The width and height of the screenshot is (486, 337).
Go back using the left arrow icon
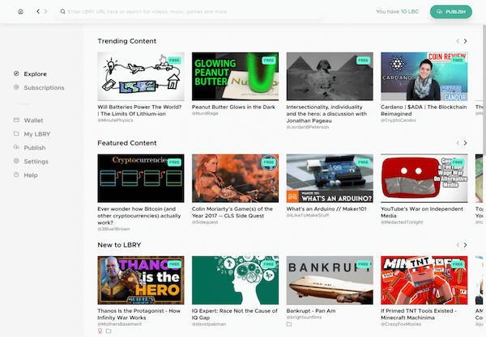(x=38, y=12)
